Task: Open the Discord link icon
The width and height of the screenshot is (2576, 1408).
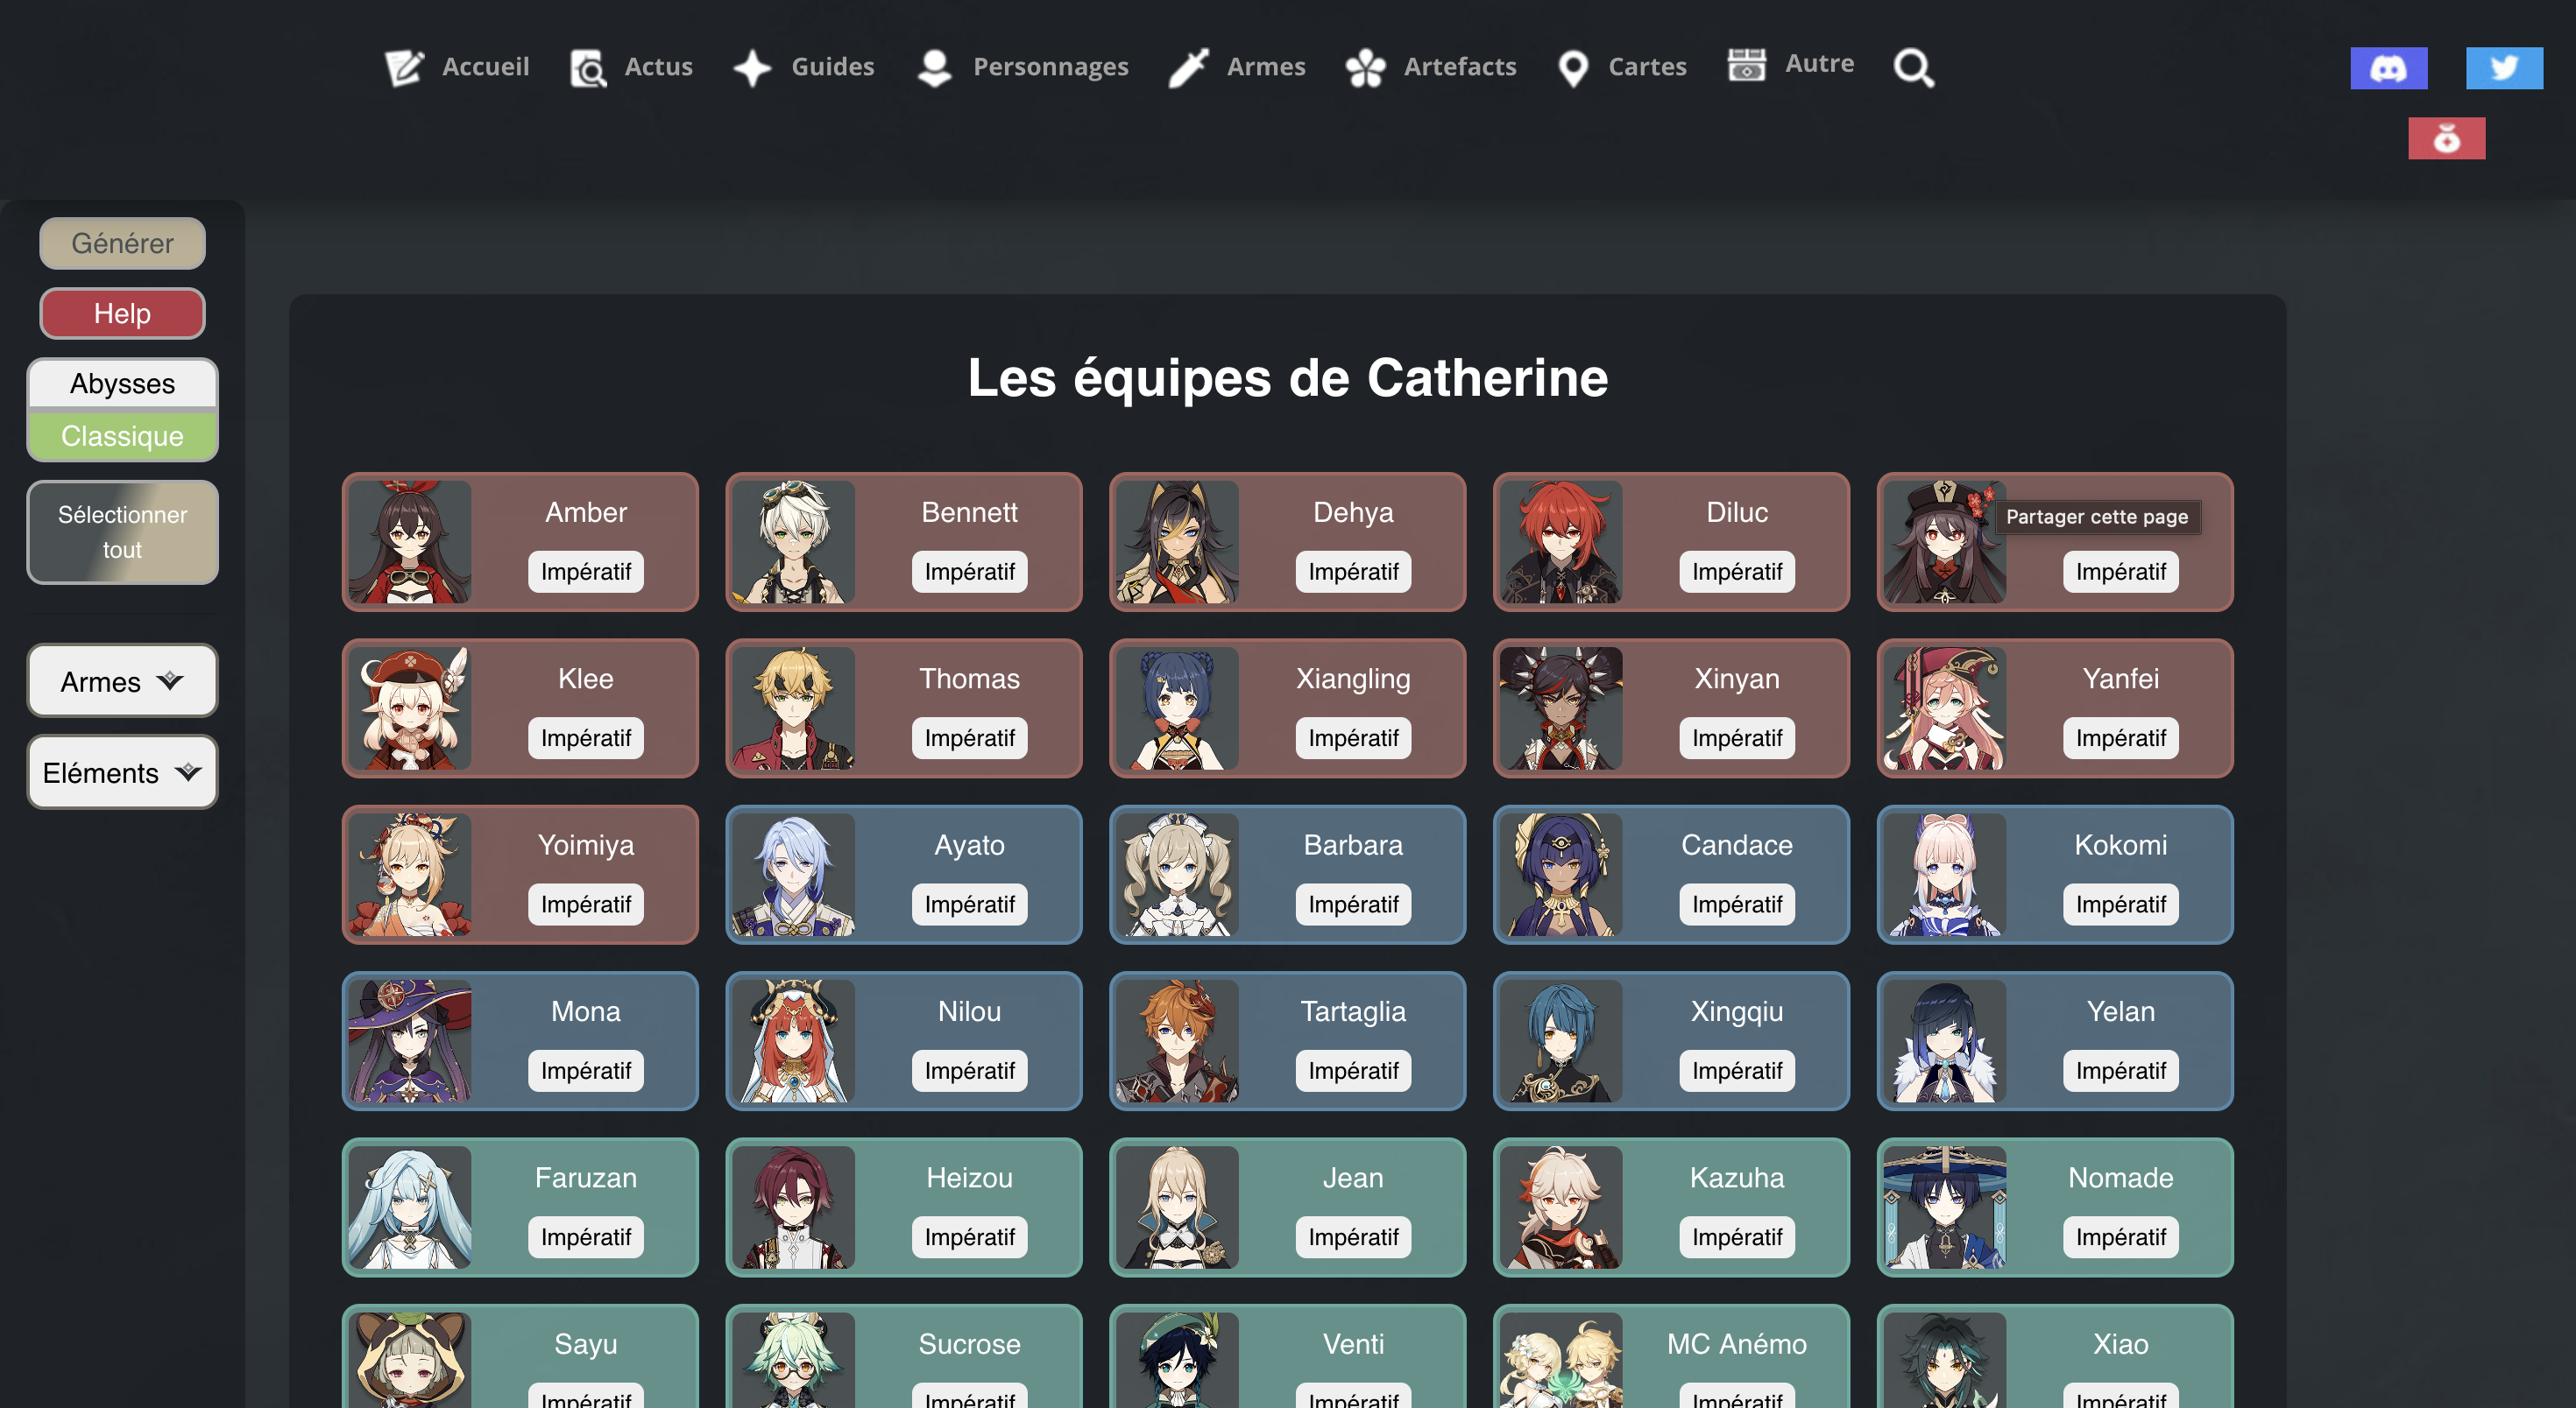Action: 2388,68
